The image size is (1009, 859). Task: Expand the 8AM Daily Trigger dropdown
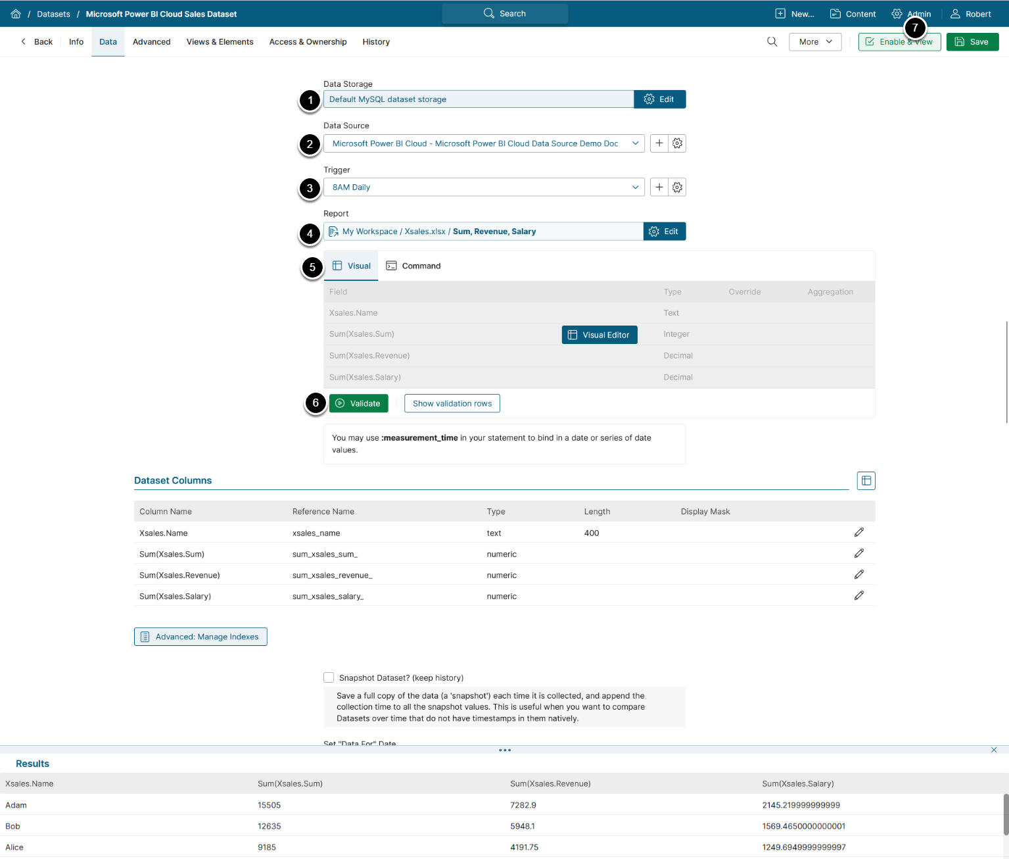pyautogui.click(x=635, y=187)
